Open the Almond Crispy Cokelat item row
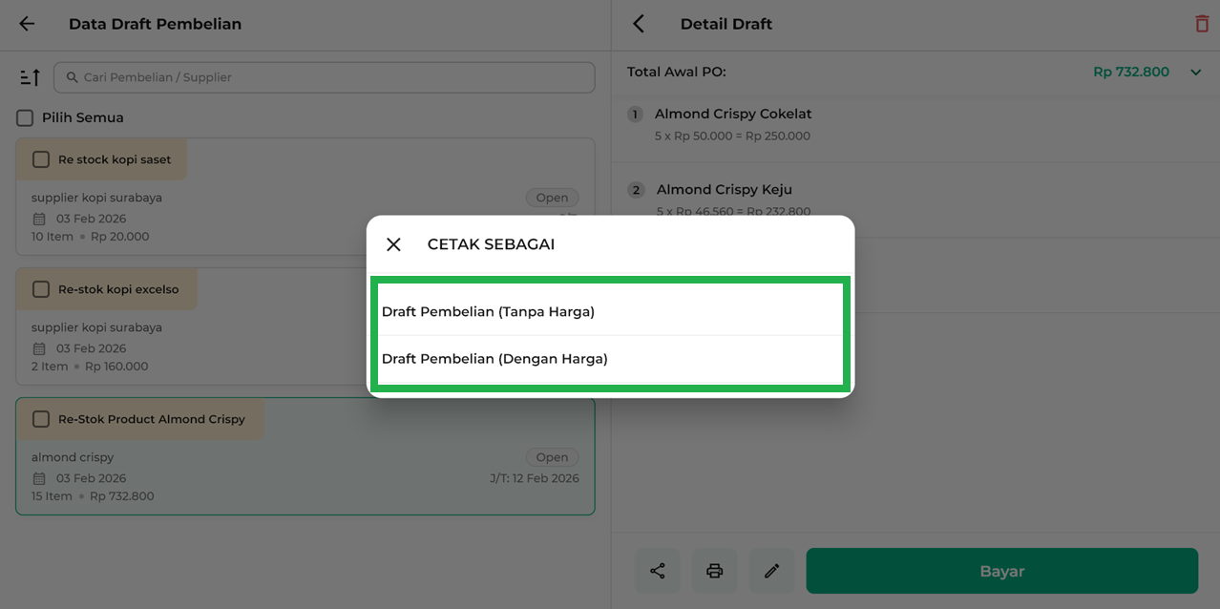 915,124
